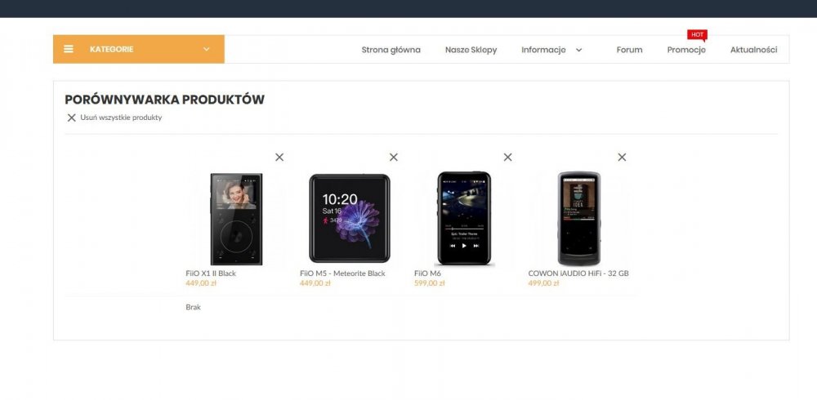Open COWON iAUDIO HiFi - 32 GB link
The width and height of the screenshot is (817, 400).
pos(578,273)
